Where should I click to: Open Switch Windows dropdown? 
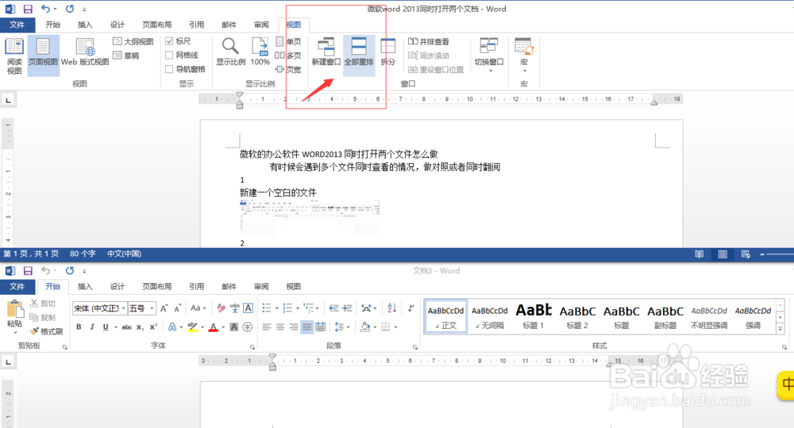[x=489, y=55]
